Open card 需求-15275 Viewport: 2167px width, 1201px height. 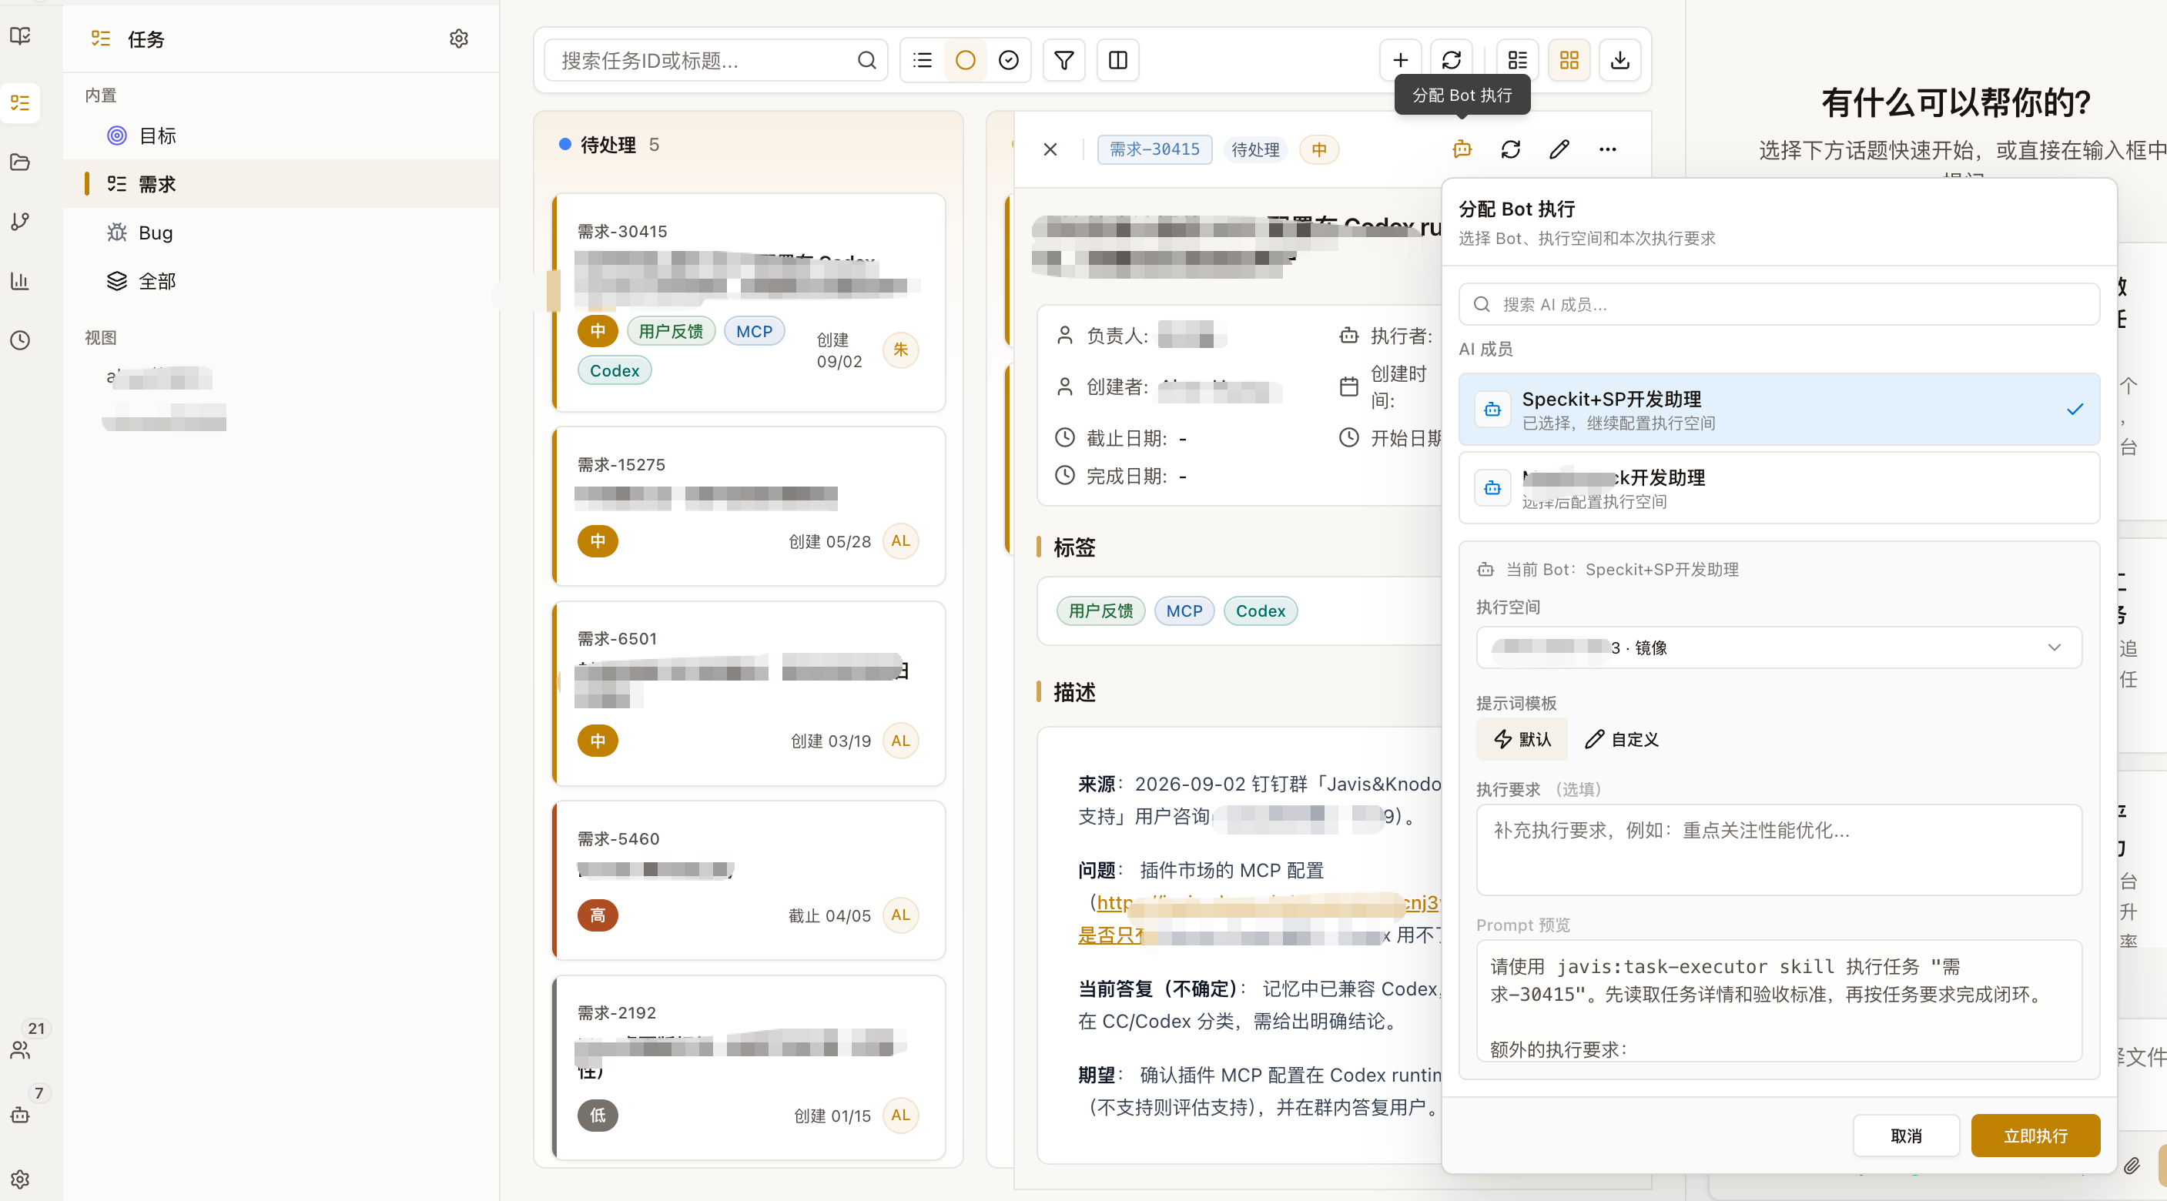[x=749, y=507]
